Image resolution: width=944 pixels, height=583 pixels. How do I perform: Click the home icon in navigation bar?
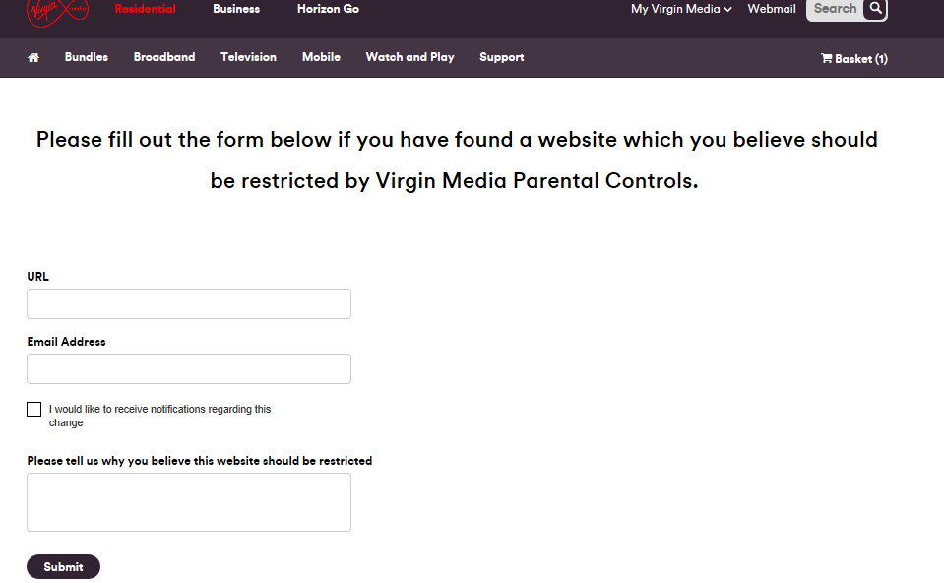coord(33,58)
